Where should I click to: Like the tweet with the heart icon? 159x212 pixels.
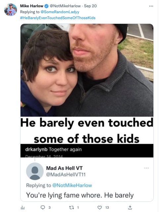[99, 207]
